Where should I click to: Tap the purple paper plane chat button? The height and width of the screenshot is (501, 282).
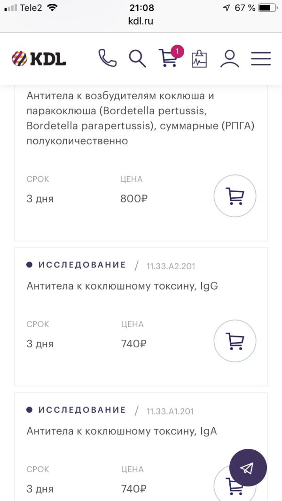(x=248, y=468)
